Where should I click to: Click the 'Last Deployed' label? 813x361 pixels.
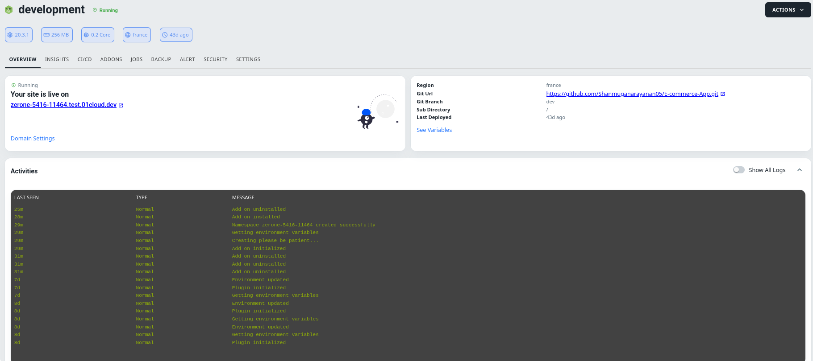(x=434, y=118)
